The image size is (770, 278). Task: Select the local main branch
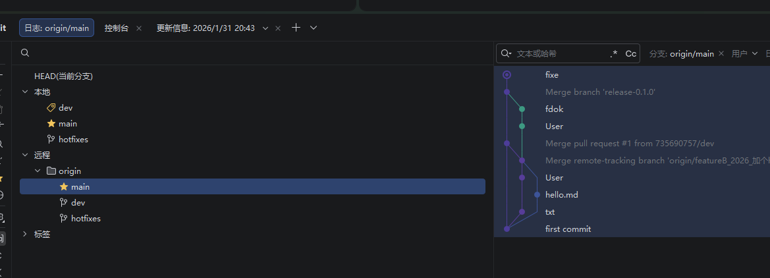click(68, 123)
